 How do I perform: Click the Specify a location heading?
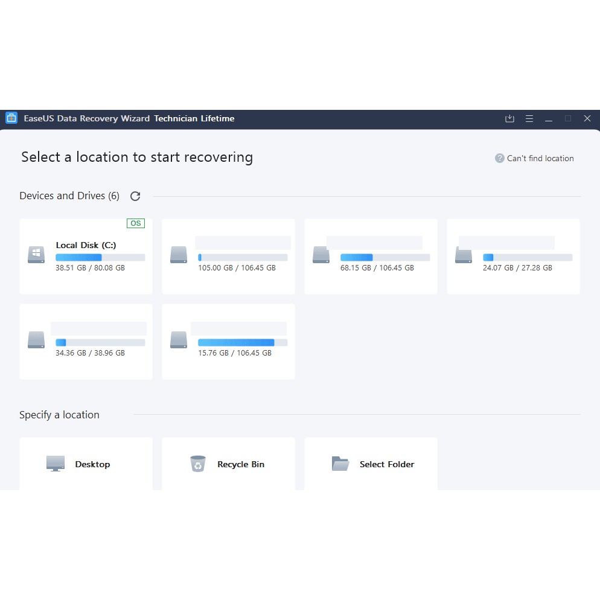(x=59, y=415)
